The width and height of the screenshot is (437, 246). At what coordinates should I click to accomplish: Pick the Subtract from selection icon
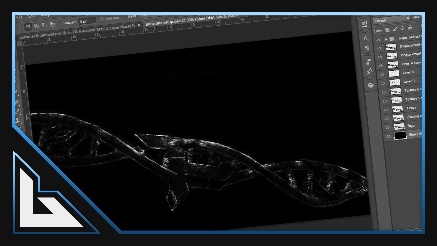[x=44, y=25]
